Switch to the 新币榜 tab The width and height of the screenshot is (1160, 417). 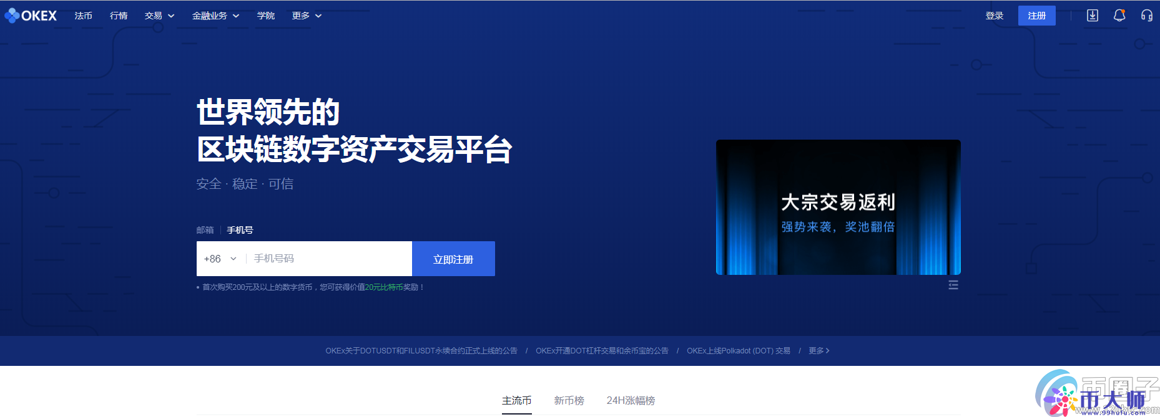pos(569,400)
